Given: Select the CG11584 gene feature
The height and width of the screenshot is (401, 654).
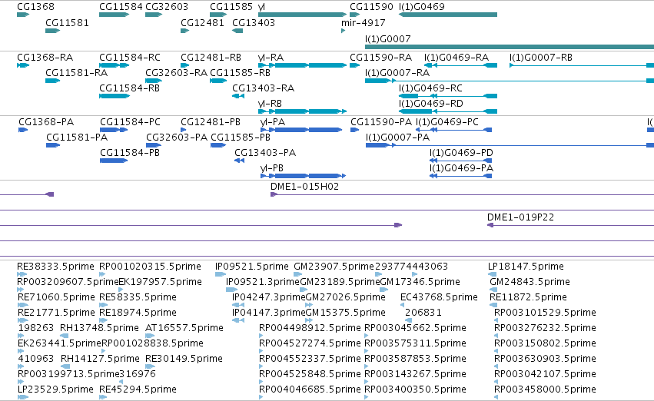Looking at the screenshot, I should [x=115, y=15].
